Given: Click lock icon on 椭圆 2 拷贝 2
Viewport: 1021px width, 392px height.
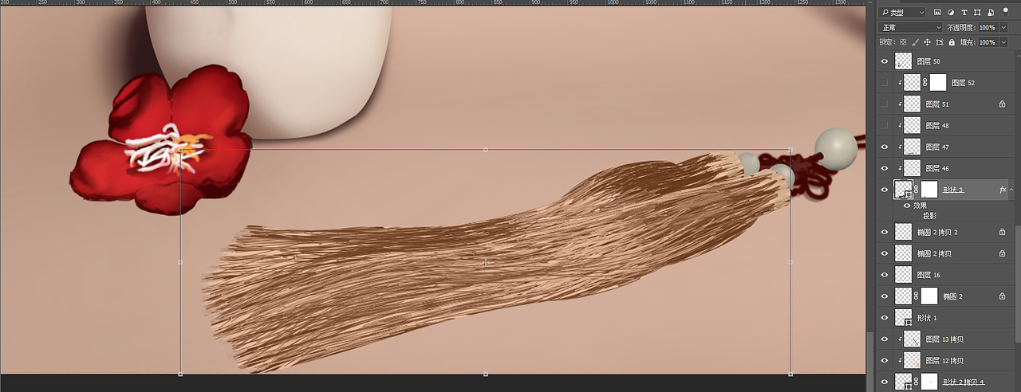Looking at the screenshot, I should pos(1002,233).
